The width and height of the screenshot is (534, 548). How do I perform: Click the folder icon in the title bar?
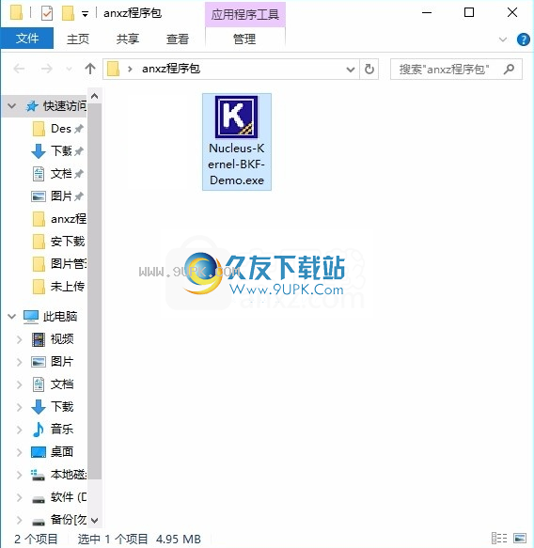click(x=16, y=13)
